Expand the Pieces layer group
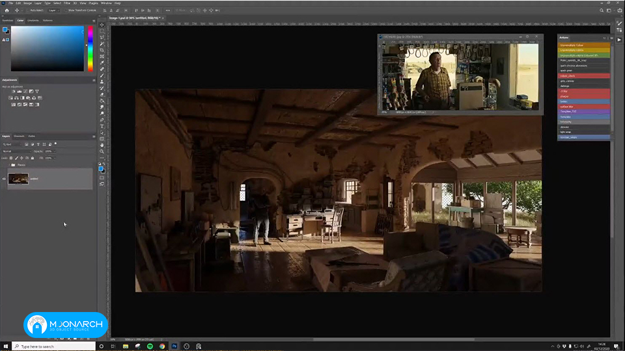This screenshot has width=625, height=351. point(8,164)
